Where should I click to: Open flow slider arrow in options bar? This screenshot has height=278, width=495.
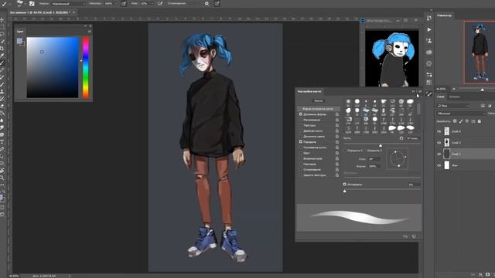pyautogui.click(x=152, y=3)
